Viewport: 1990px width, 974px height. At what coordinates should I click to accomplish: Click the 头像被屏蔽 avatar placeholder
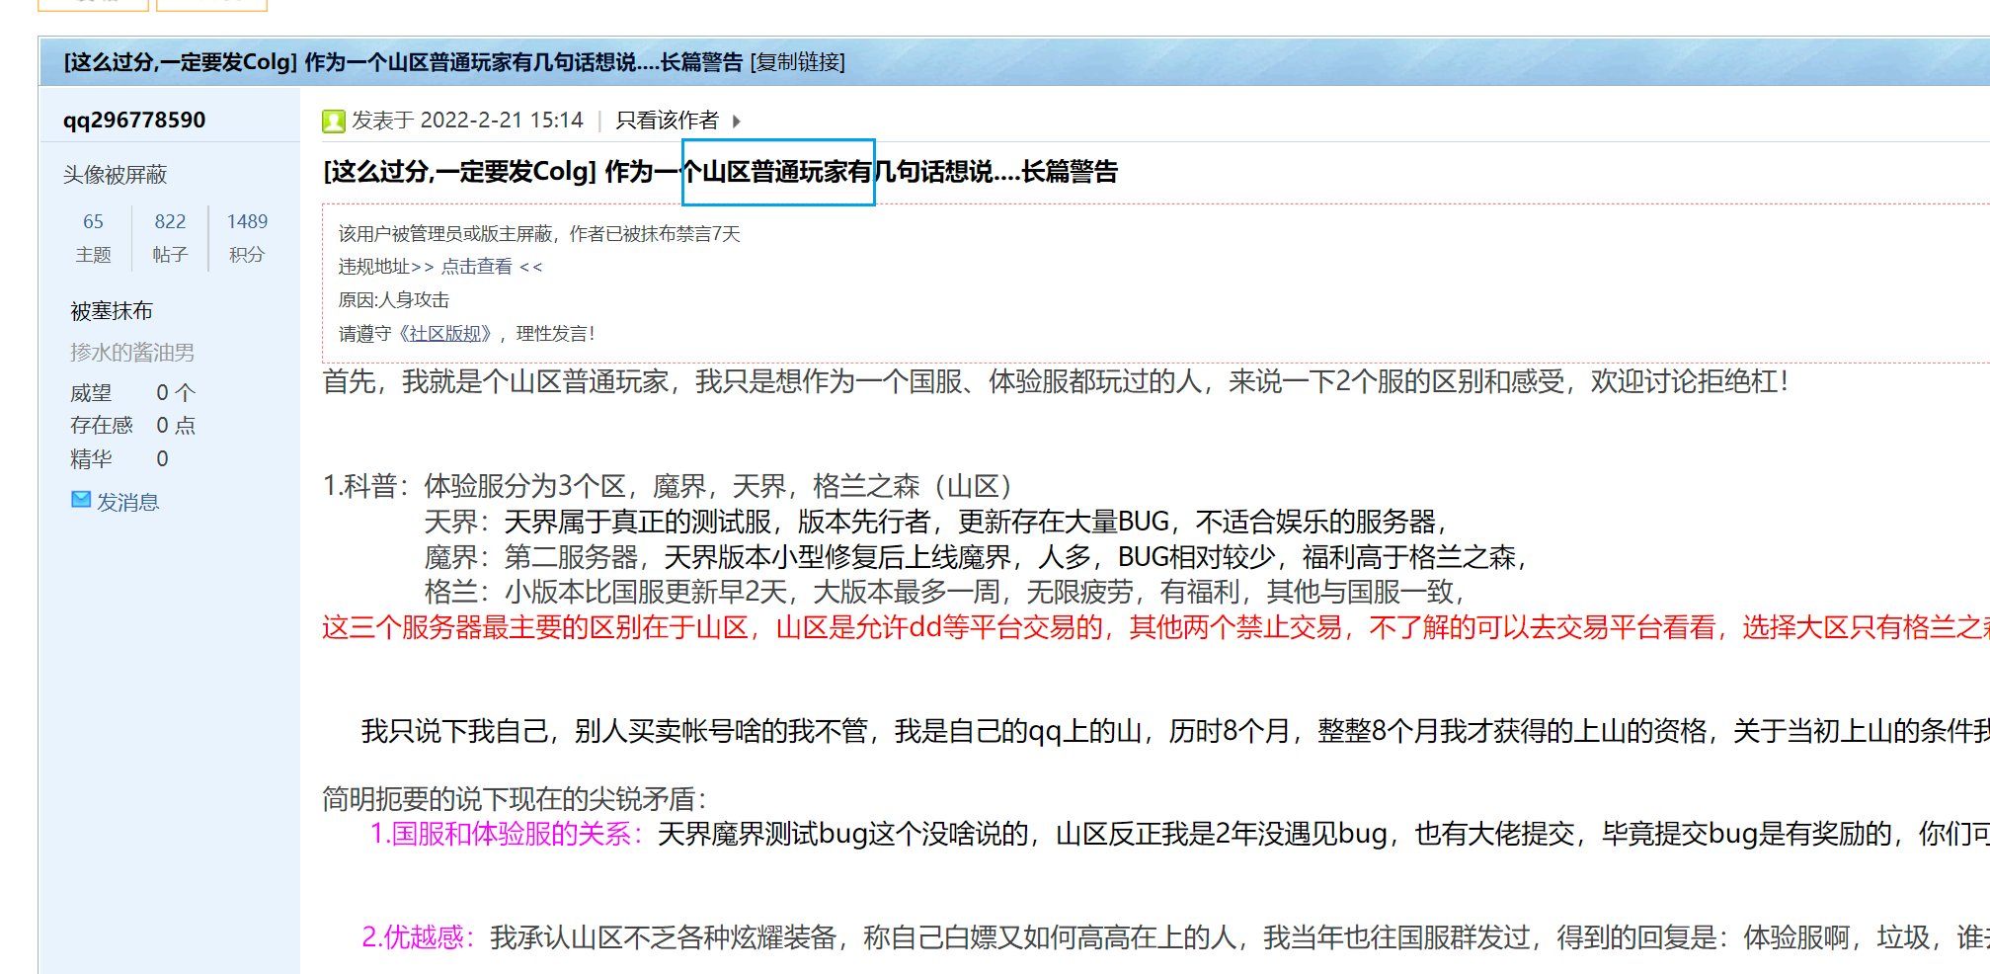point(114,175)
